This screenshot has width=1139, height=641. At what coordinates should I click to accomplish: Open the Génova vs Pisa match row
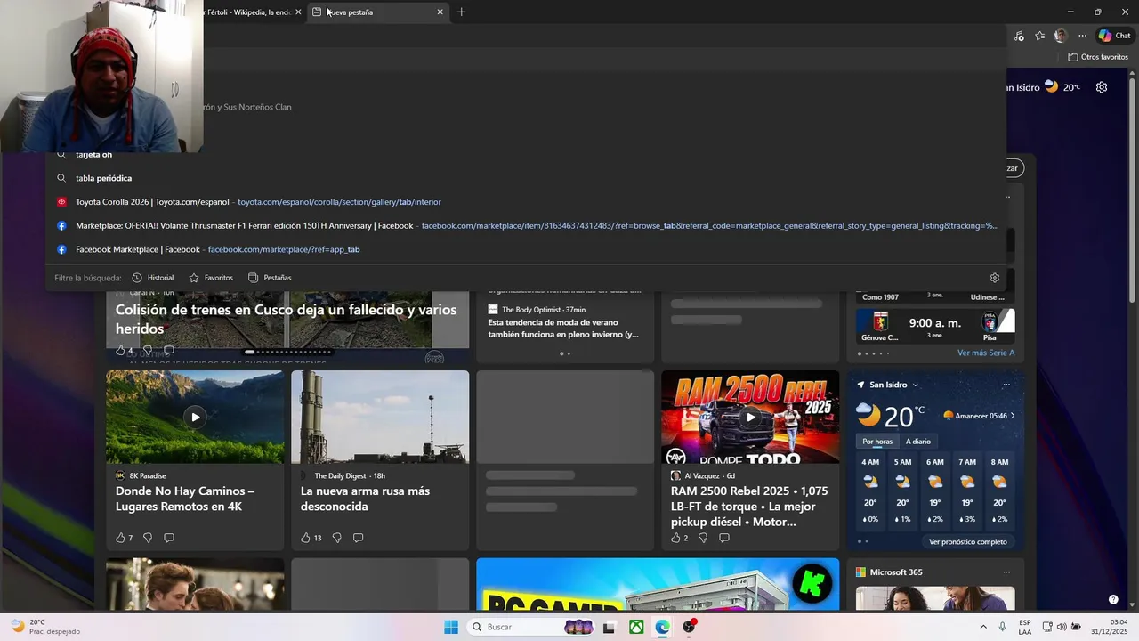click(935, 325)
